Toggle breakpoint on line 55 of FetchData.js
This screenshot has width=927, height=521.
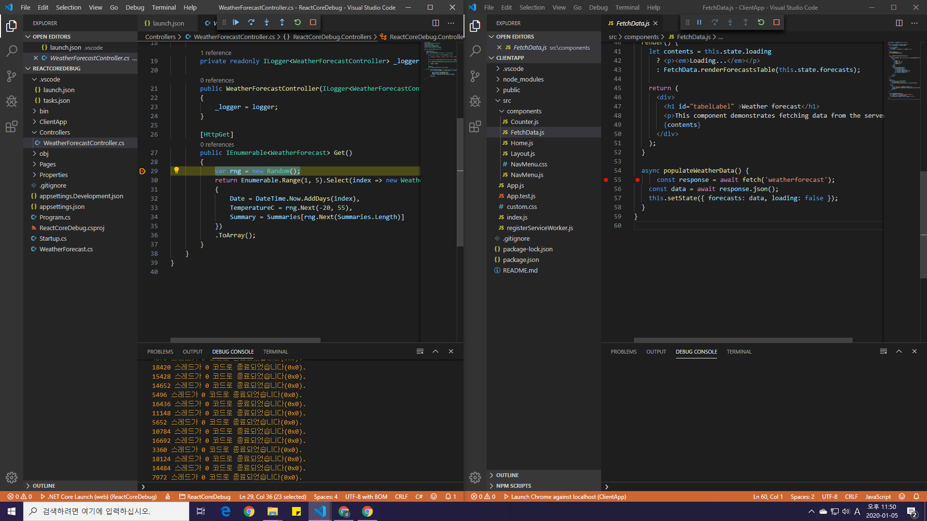pos(605,180)
